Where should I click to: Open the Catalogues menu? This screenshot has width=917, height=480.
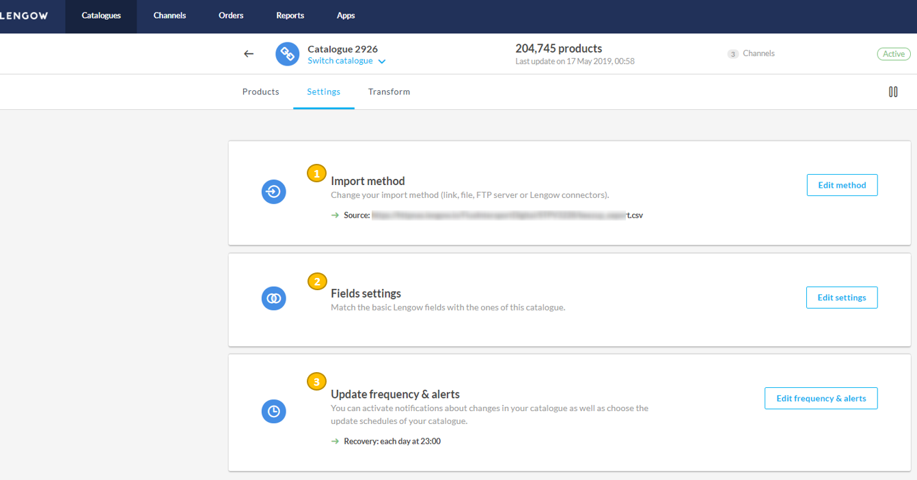tap(101, 16)
